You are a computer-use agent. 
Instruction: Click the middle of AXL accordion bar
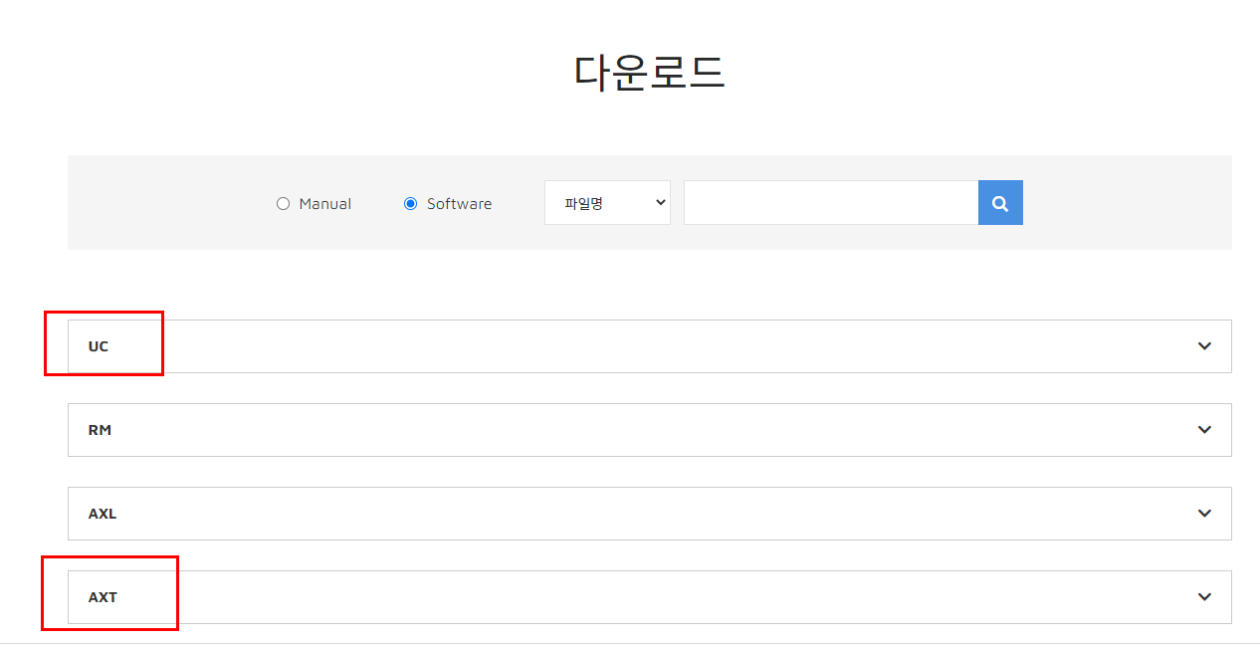(x=649, y=514)
